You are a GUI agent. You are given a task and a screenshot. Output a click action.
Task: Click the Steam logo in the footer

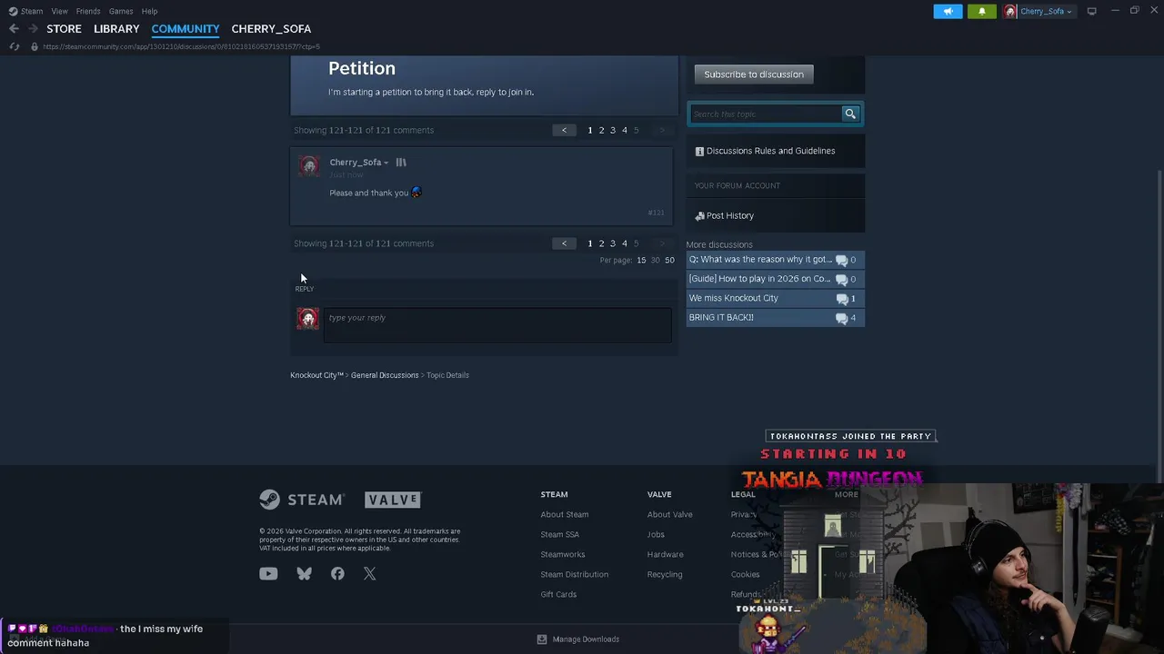point(301,500)
